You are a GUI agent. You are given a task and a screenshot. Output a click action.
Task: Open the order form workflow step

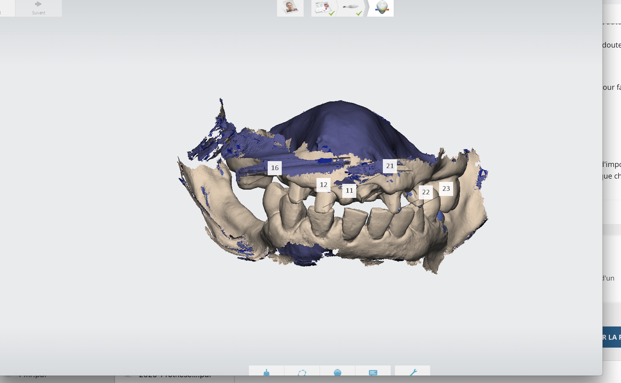point(324,8)
